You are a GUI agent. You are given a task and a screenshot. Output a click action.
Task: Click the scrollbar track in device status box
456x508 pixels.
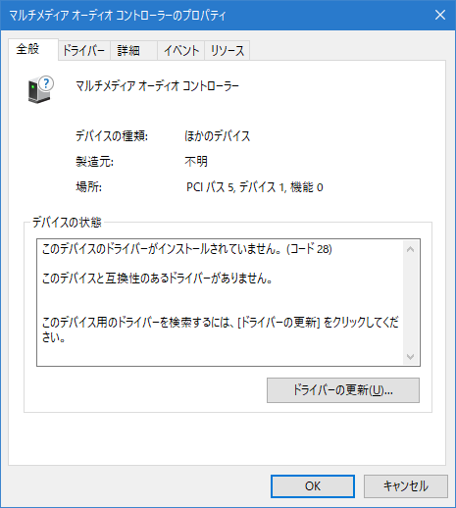coord(410,303)
